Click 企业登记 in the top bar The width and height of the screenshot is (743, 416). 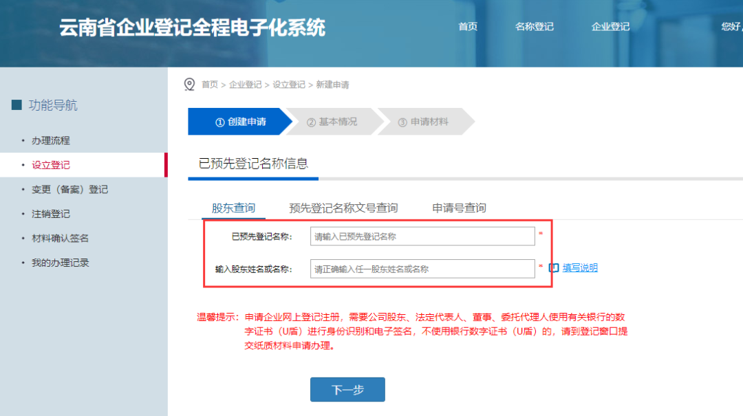610,26
